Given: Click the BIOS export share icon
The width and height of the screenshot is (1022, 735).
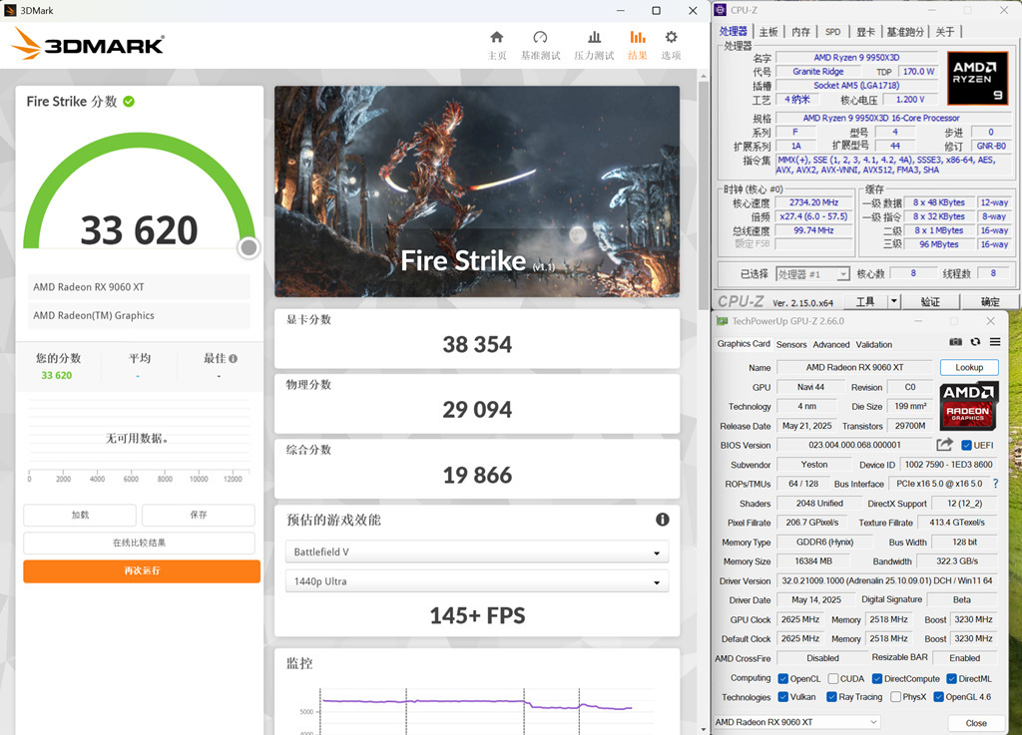Looking at the screenshot, I should point(944,445).
